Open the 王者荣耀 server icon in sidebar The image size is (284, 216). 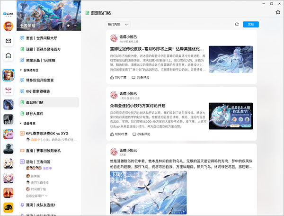pyautogui.click(x=9, y=76)
